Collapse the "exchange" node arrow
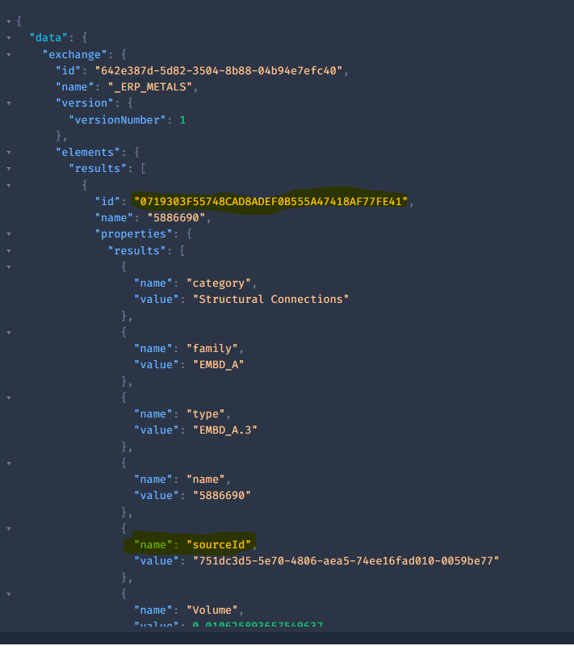This screenshot has height=671, width=574. 9,55
